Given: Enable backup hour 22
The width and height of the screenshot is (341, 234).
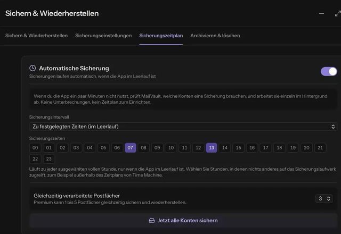Looking at the screenshot, I should (x=35, y=159).
